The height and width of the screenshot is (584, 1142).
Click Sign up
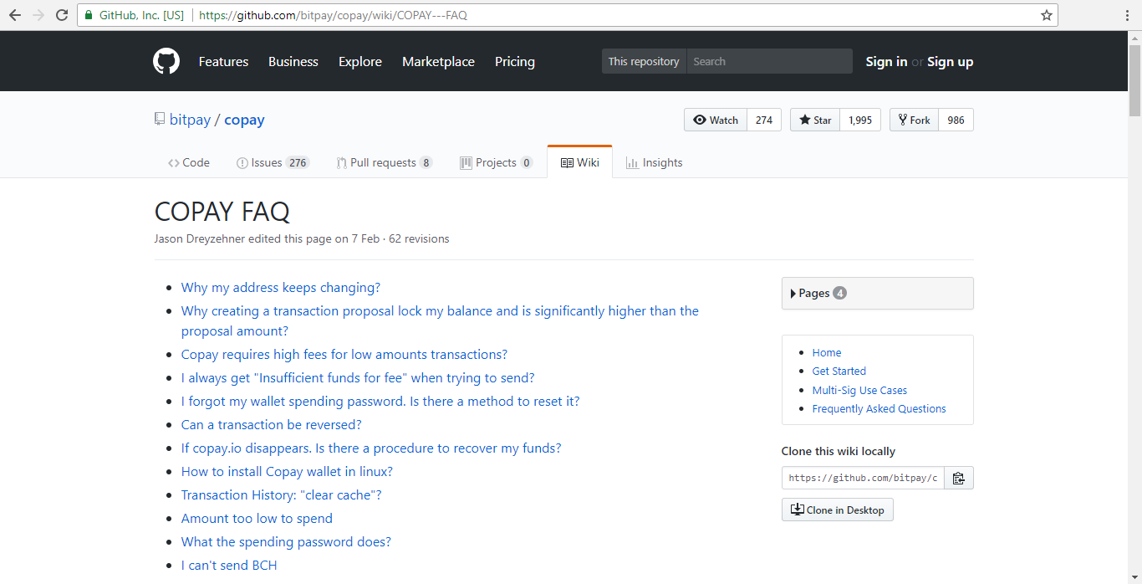click(950, 61)
